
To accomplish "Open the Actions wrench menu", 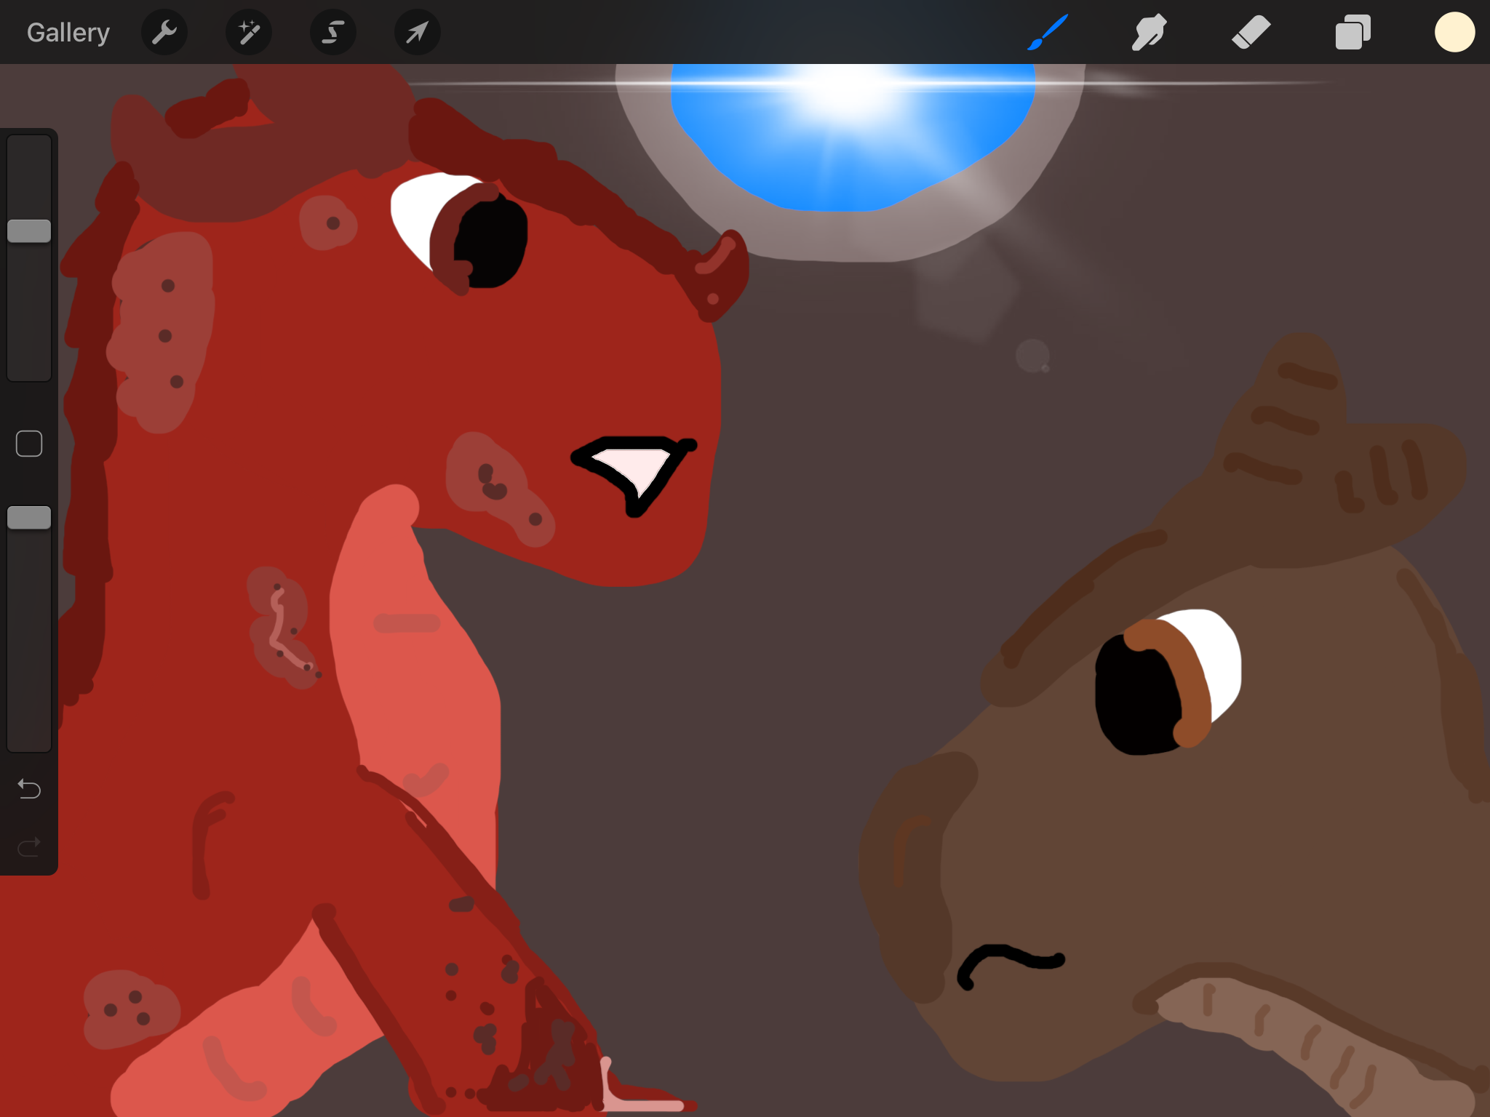I will click(164, 33).
